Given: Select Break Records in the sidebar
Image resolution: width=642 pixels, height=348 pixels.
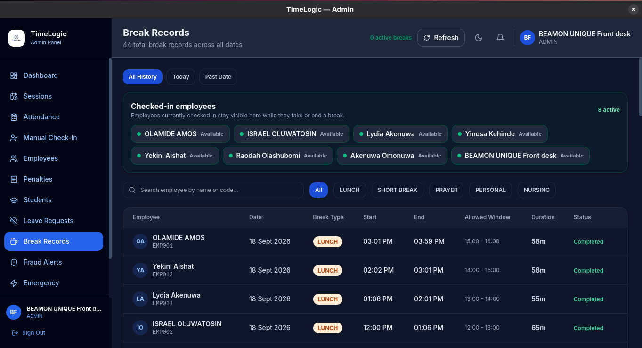Looking at the screenshot, I should pos(54,241).
